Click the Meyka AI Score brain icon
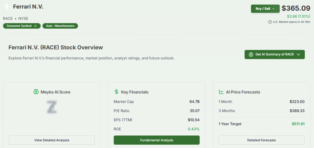314x148 pixels. (36, 92)
